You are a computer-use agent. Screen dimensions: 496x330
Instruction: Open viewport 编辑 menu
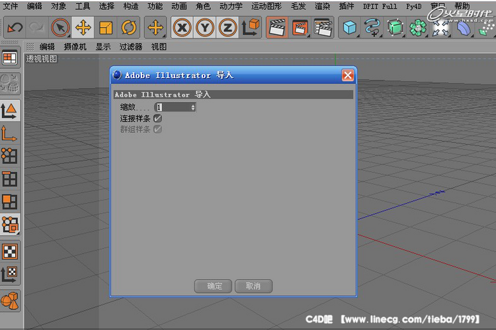(x=47, y=47)
